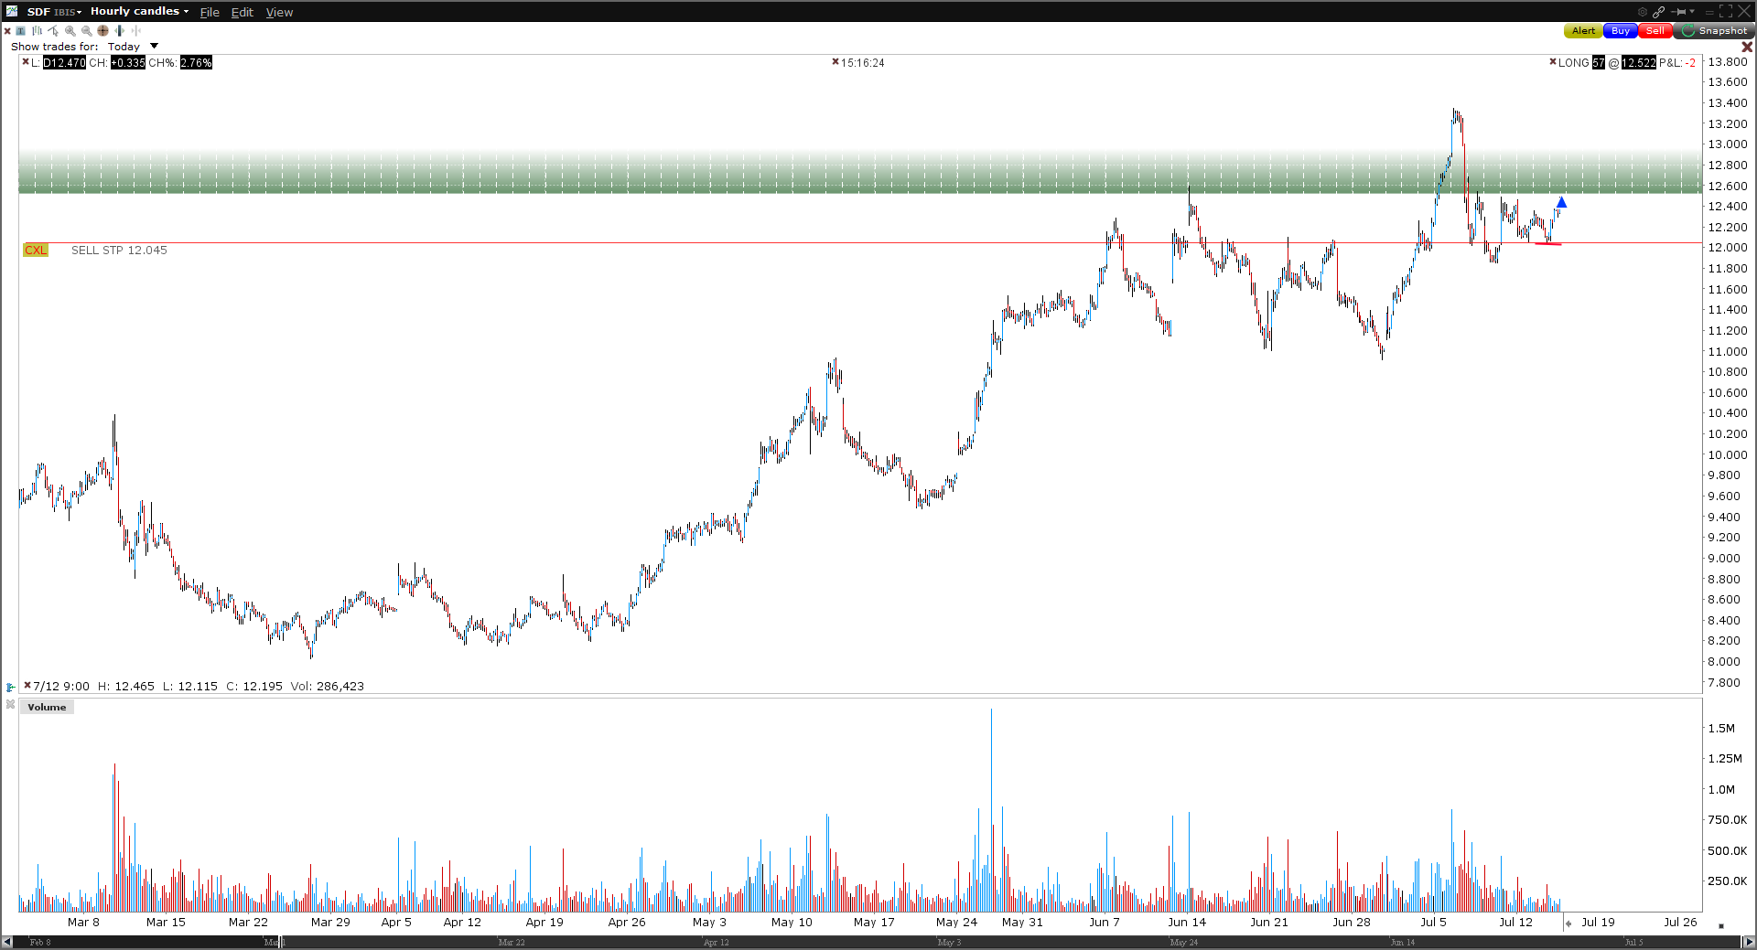This screenshot has height=950, width=1757.
Task: Click the position quantity 57
Action: pyautogui.click(x=1598, y=62)
